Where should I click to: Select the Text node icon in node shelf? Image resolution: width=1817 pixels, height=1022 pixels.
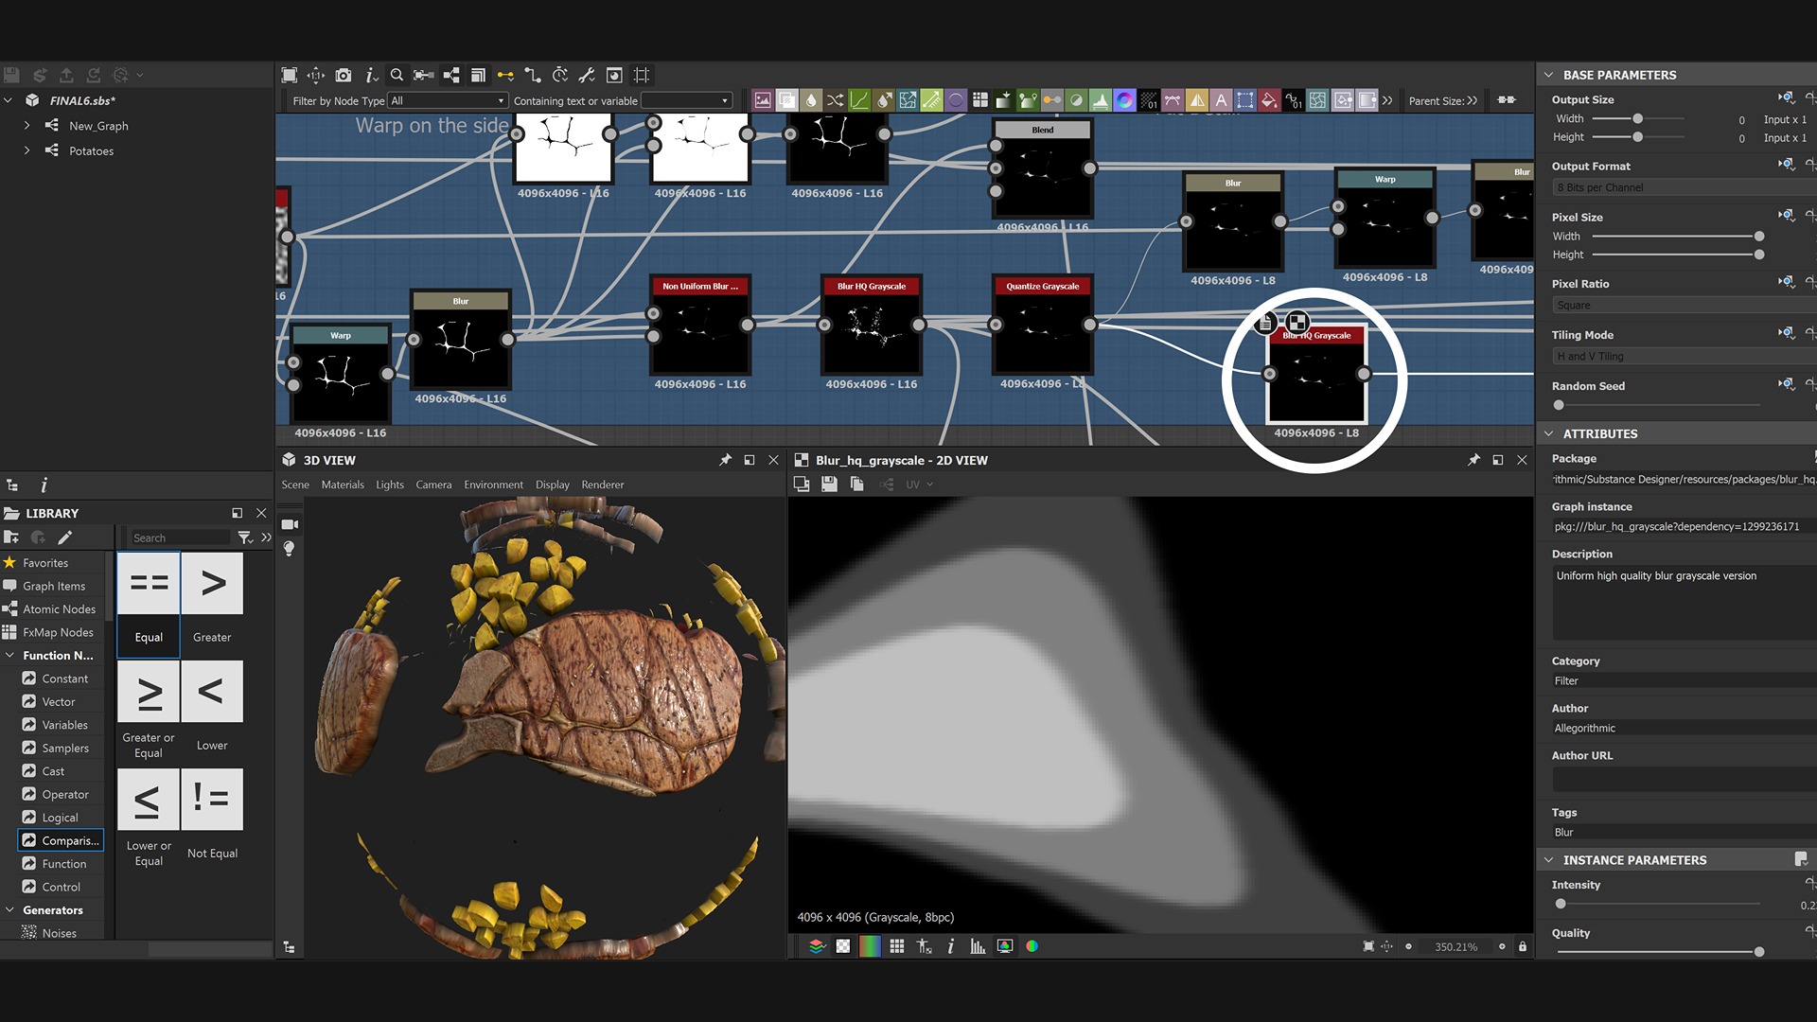tap(1221, 99)
